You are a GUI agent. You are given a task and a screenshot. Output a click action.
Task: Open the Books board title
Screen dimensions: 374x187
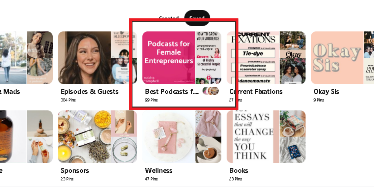[x=239, y=170]
